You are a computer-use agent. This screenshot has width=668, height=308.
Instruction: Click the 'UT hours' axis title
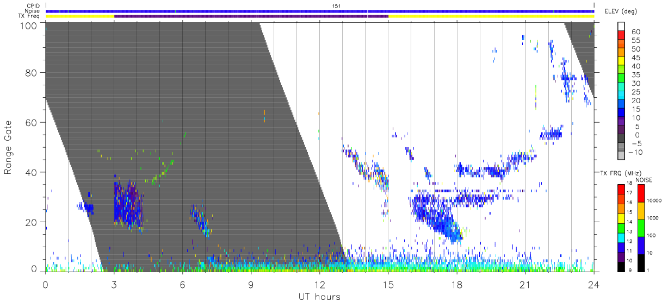[319, 297]
